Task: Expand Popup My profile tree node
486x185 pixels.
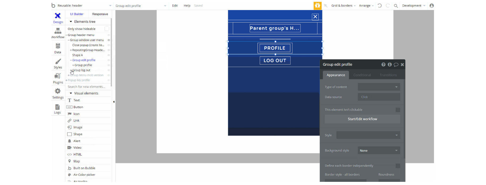Action: pyautogui.click(x=66, y=80)
